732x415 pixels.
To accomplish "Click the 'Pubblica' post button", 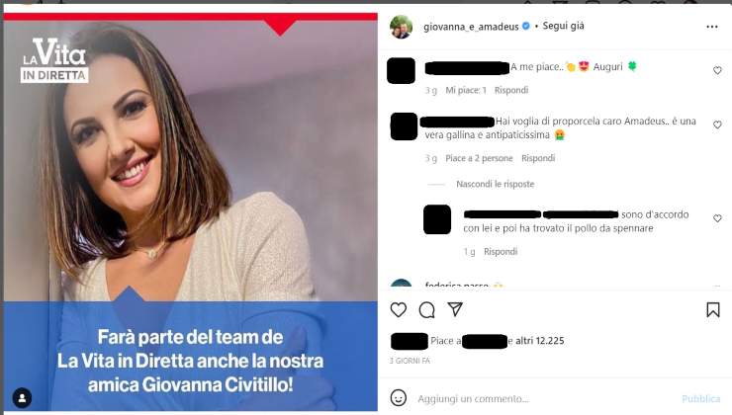I will pyautogui.click(x=700, y=398).
